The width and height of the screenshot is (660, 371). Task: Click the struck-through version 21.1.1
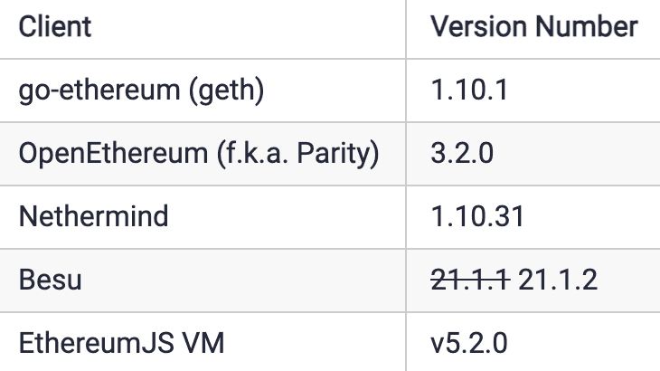pos(470,280)
